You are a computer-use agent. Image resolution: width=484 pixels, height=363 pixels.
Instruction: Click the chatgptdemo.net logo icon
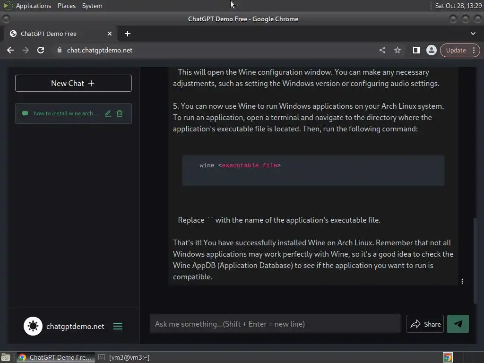point(33,326)
